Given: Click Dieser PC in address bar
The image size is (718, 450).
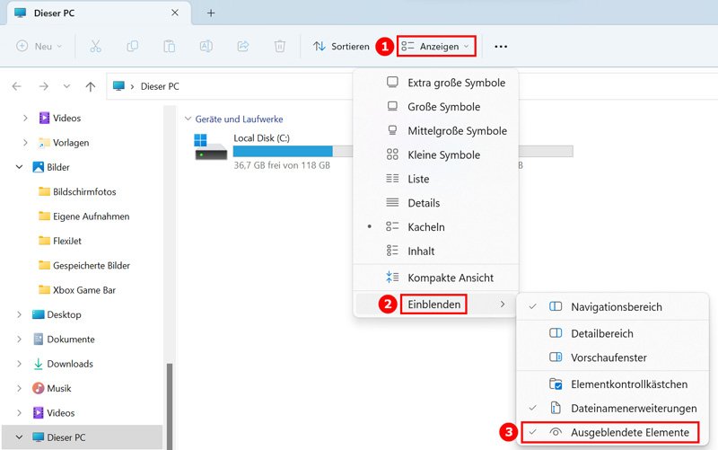Looking at the screenshot, I should point(160,86).
